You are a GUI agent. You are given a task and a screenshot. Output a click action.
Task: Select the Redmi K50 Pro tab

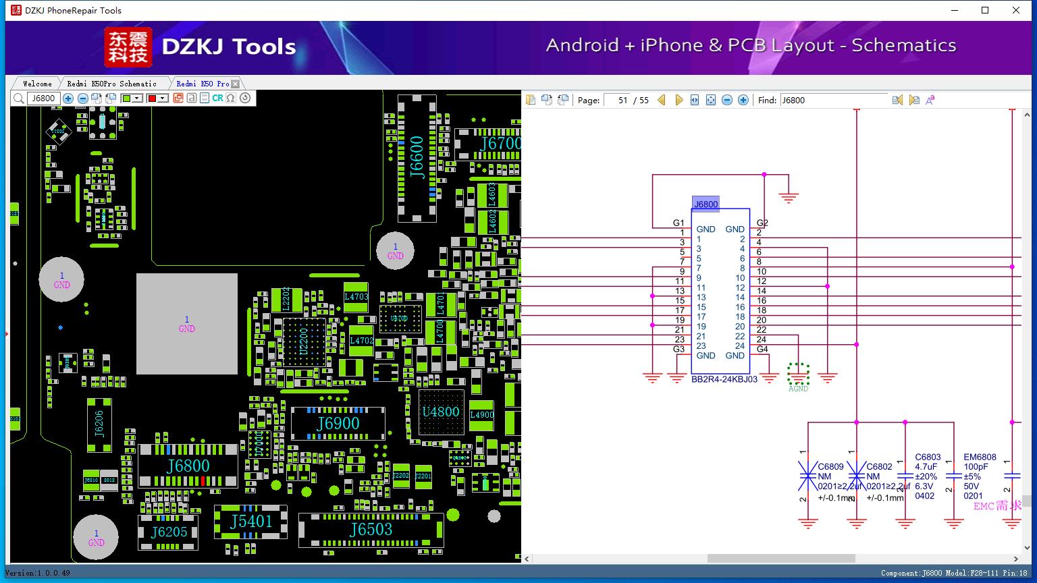click(x=203, y=84)
